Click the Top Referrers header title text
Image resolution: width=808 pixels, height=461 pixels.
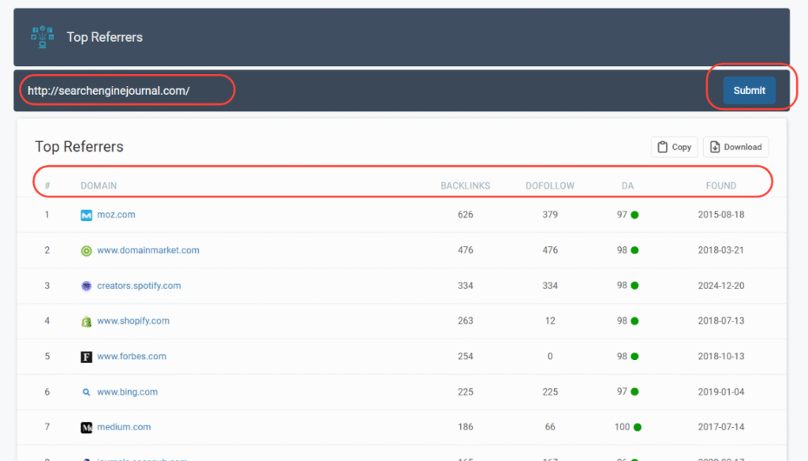(105, 37)
